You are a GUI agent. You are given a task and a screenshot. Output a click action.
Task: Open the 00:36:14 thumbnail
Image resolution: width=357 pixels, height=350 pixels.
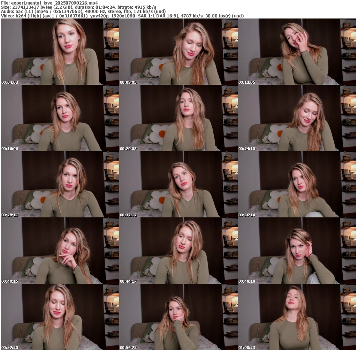click(x=297, y=184)
